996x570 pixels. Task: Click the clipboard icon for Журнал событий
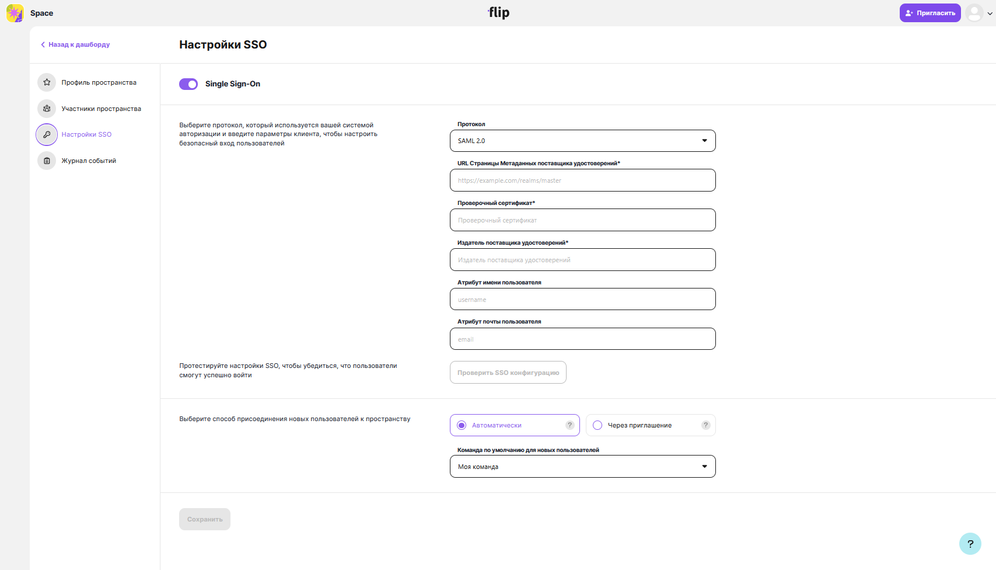47,161
